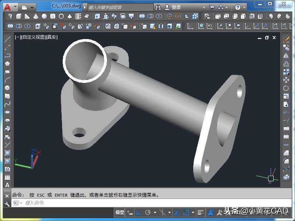
Task: Activate the Revolve tool
Action: pos(123,16)
